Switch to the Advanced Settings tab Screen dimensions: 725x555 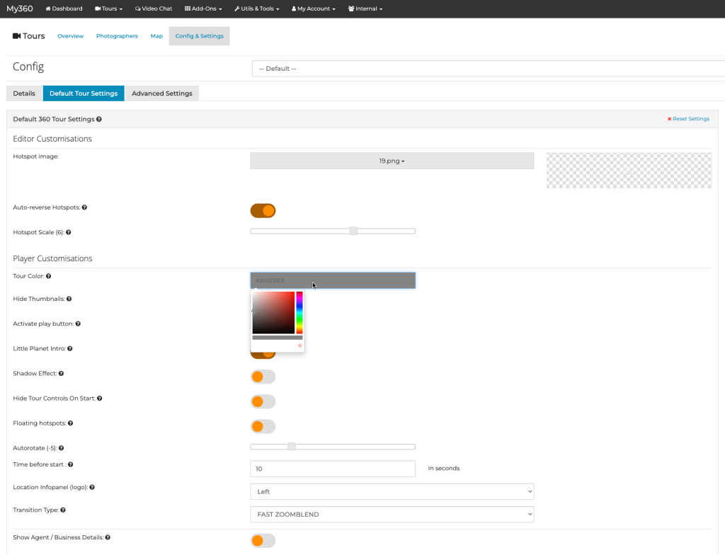coord(162,93)
